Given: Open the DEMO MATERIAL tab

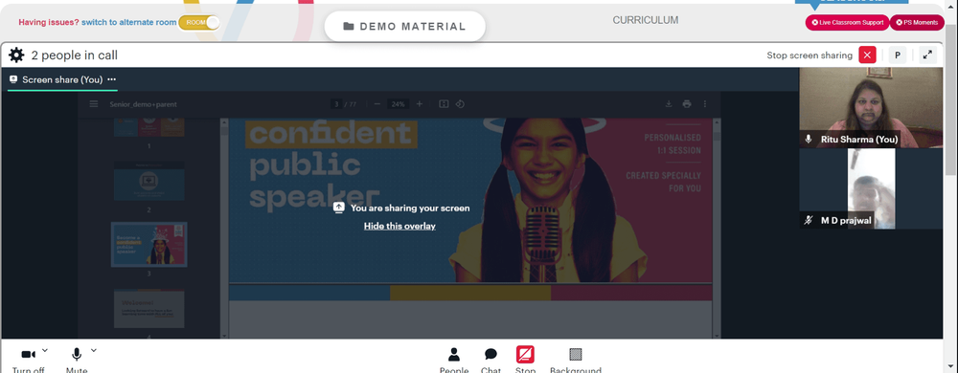Looking at the screenshot, I should pos(404,26).
